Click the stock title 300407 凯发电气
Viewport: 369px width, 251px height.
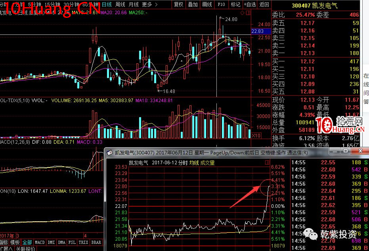click(315, 6)
